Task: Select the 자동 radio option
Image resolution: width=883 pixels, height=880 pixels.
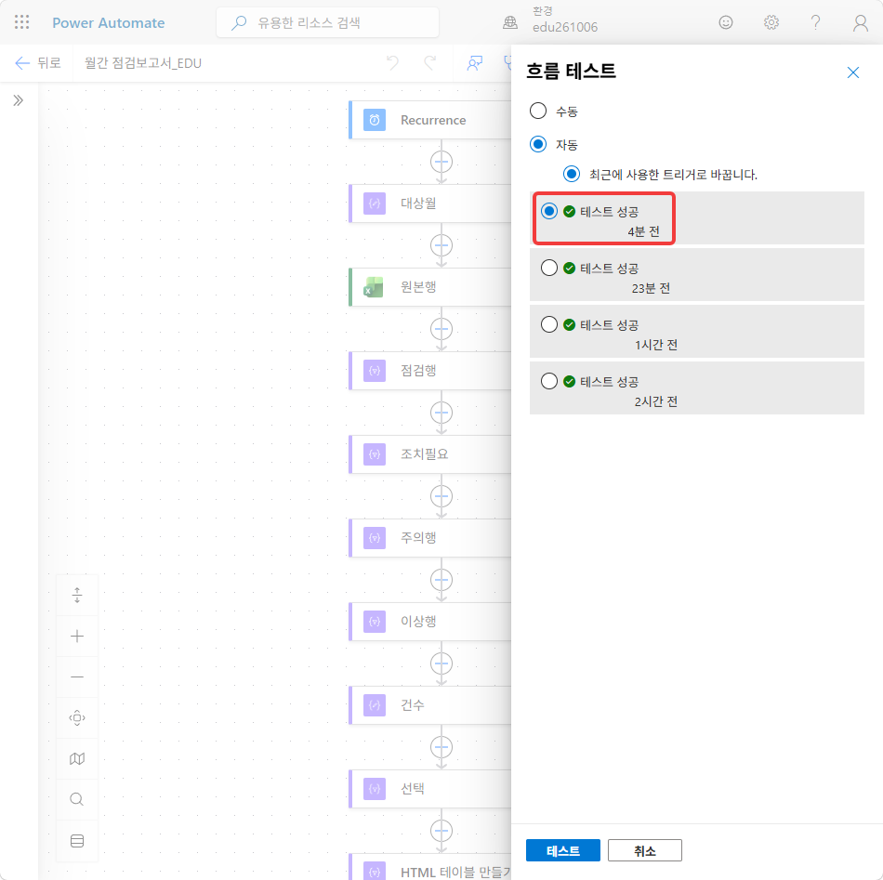Action: coord(538,144)
